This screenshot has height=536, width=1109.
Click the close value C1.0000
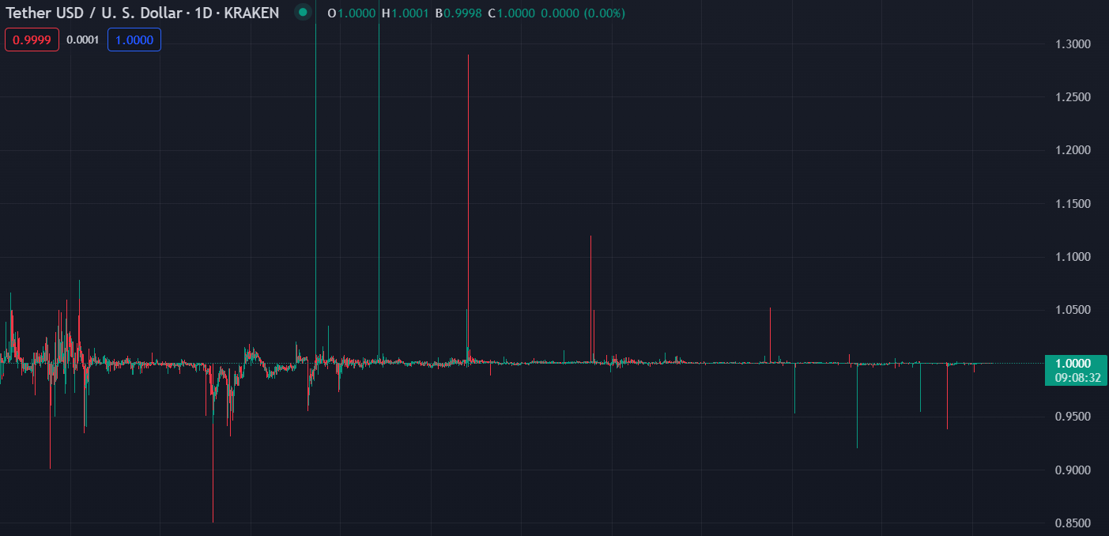[511, 13]
